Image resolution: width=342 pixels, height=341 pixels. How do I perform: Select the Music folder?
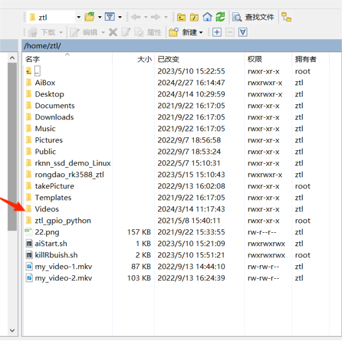45,129
